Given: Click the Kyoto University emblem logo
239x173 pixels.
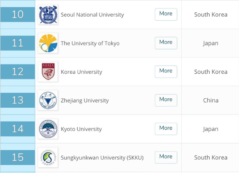Looking at the screenshot, I should click(48, 129).
